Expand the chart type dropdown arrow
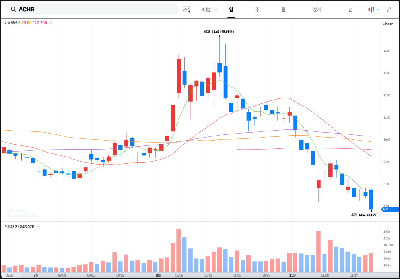Viewport: 400px width, 279px height. pyautogui.click(x=378, y=10)
